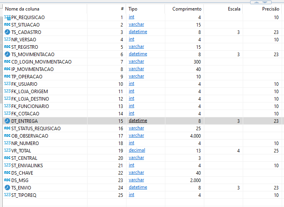Viewport: 284px width, 207px height.
Task: Click the length value 300 of CD_LOGIN_MOVIMENTACAO
Action: pyautogui.click(x=197, y=62)
